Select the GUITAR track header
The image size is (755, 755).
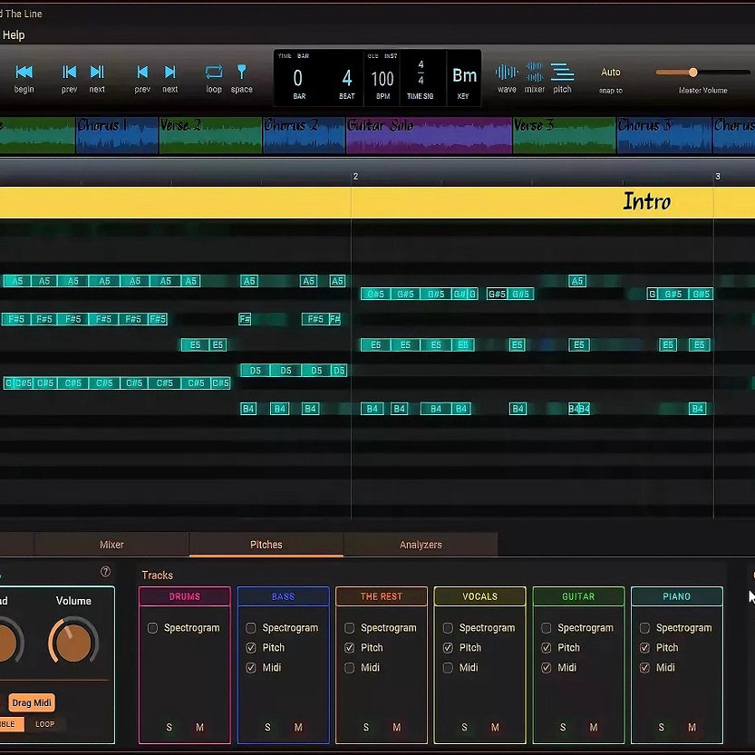coord(578,596)
